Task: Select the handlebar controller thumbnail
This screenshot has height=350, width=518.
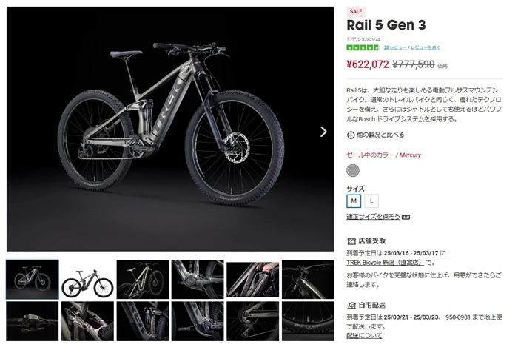Action: pos(33,321)
